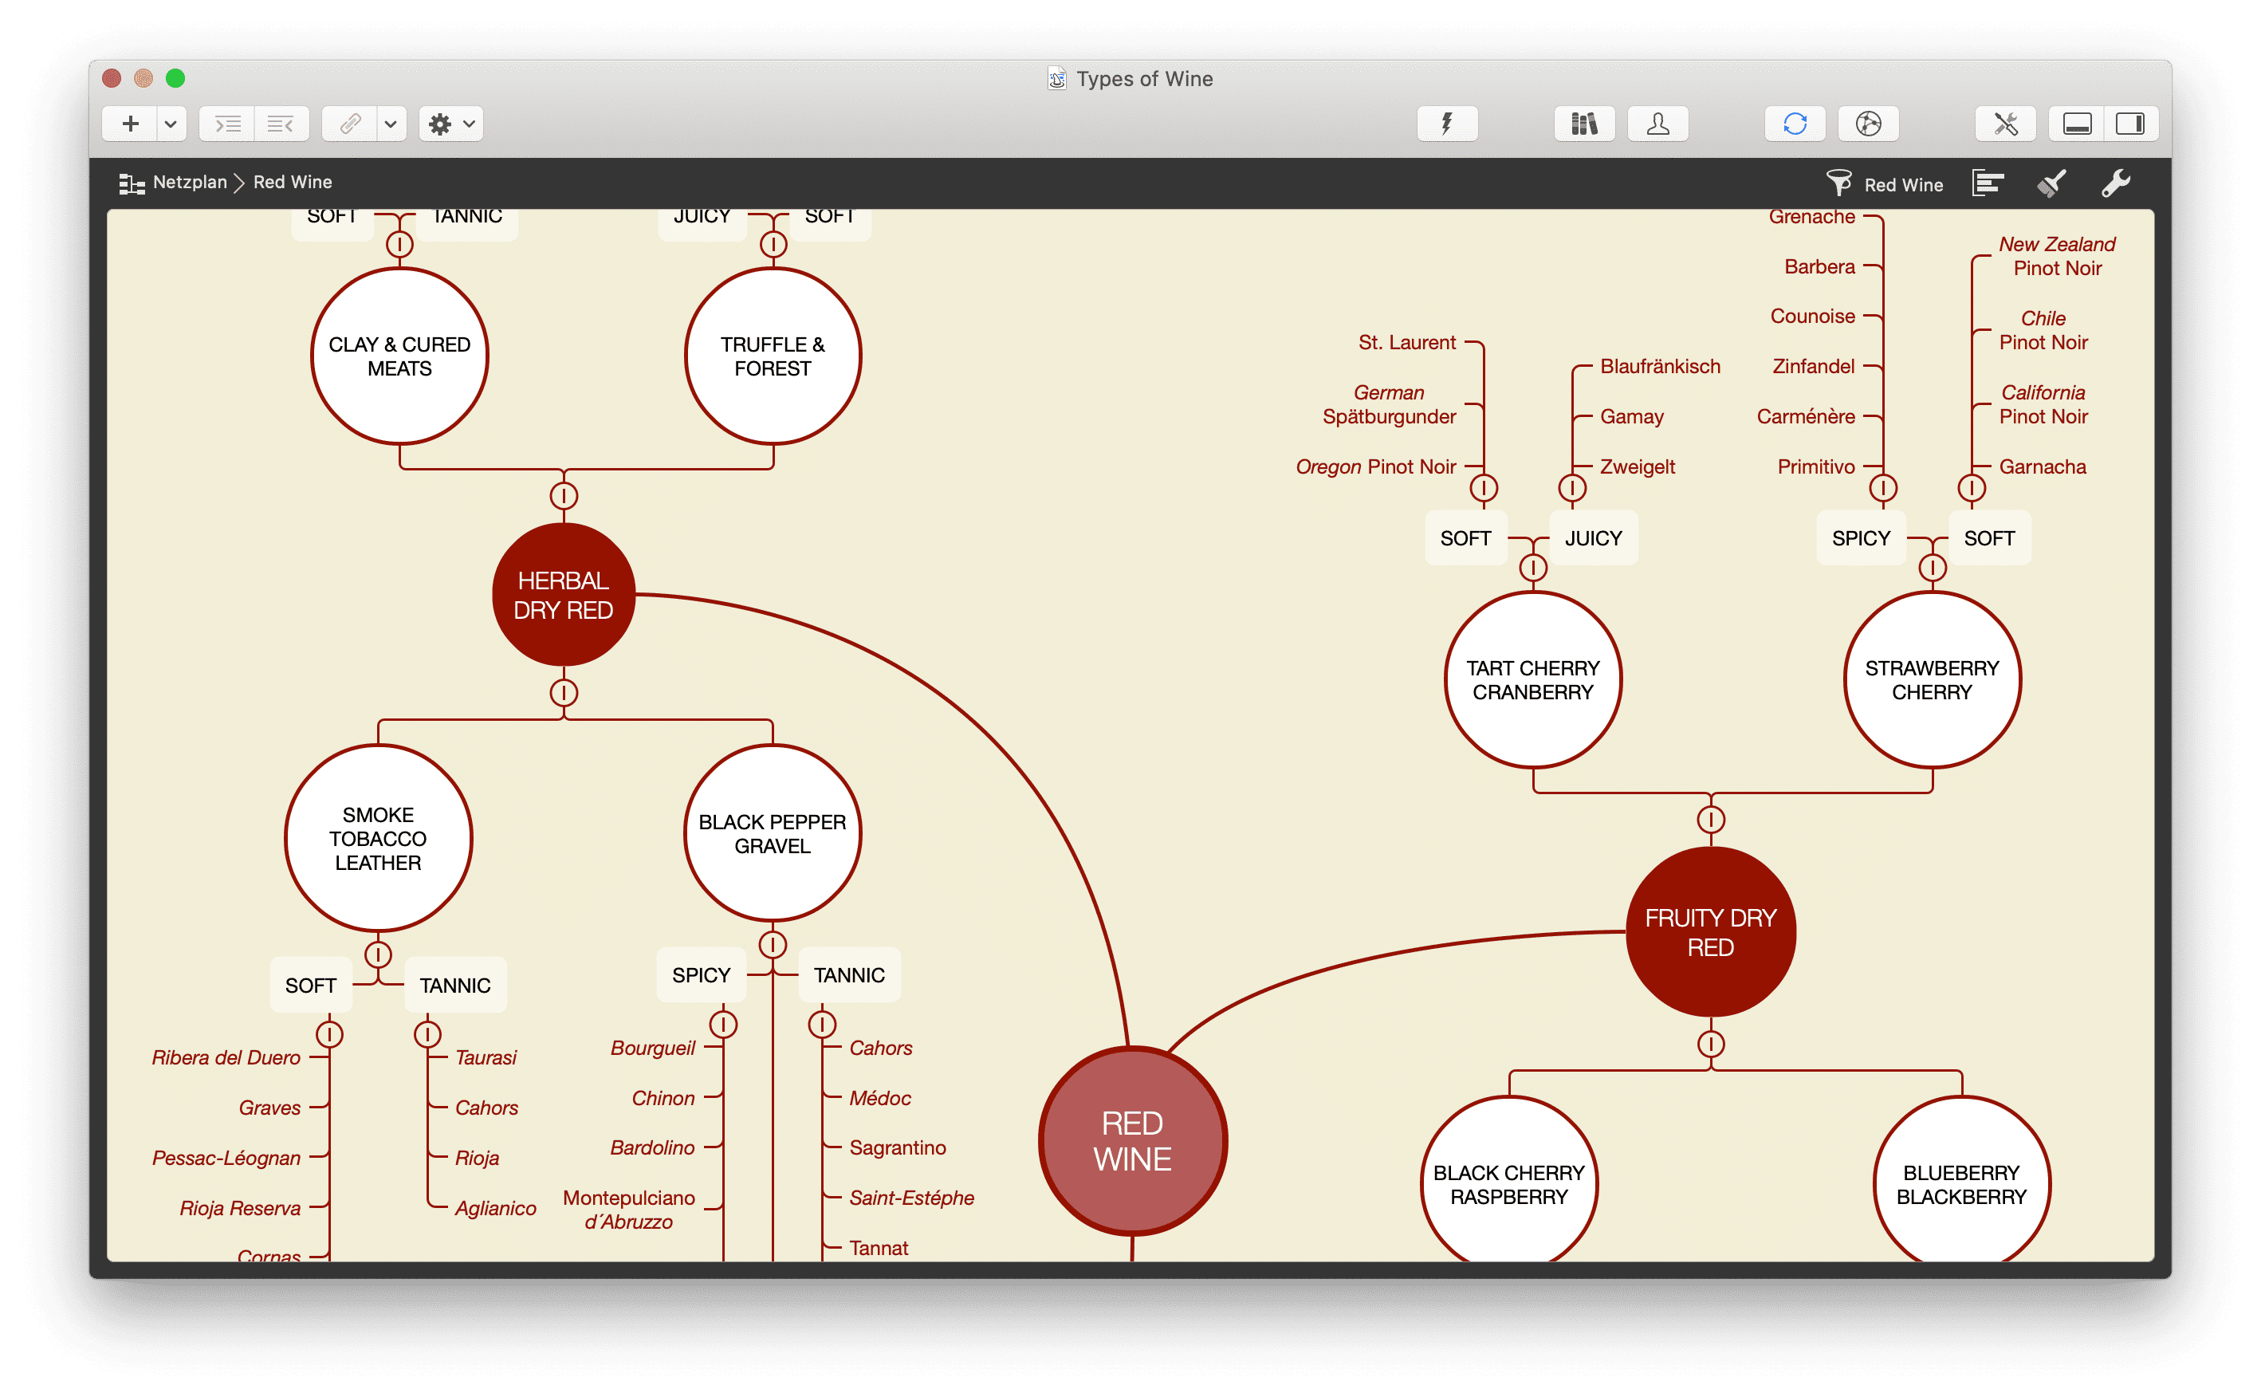Toggle the bottom panel view button

[2076, 124]
